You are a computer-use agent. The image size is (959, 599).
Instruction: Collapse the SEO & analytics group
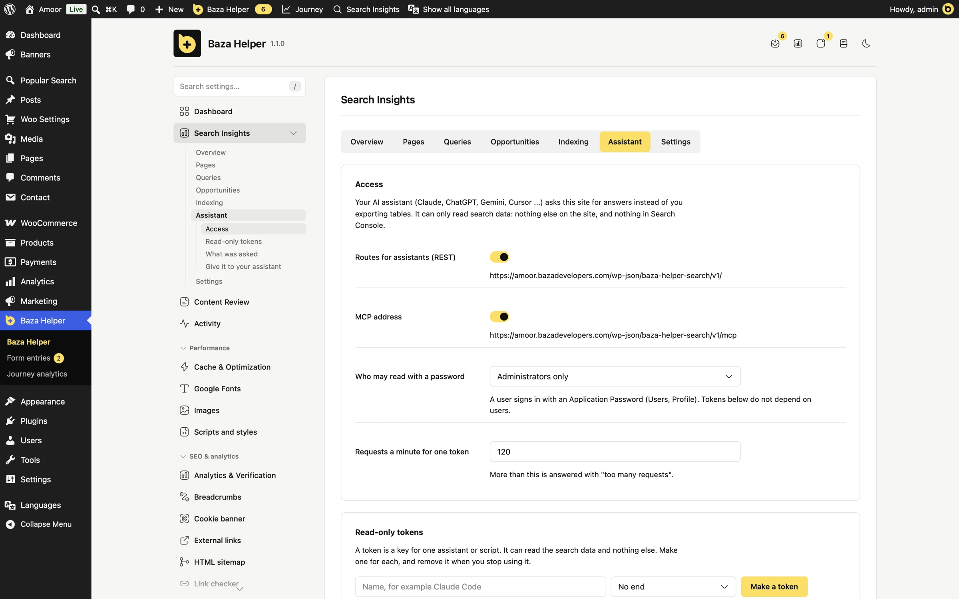[x=209, y=456]
